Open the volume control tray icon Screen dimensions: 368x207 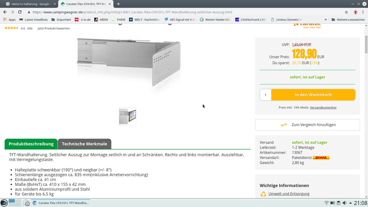point(344,203)
